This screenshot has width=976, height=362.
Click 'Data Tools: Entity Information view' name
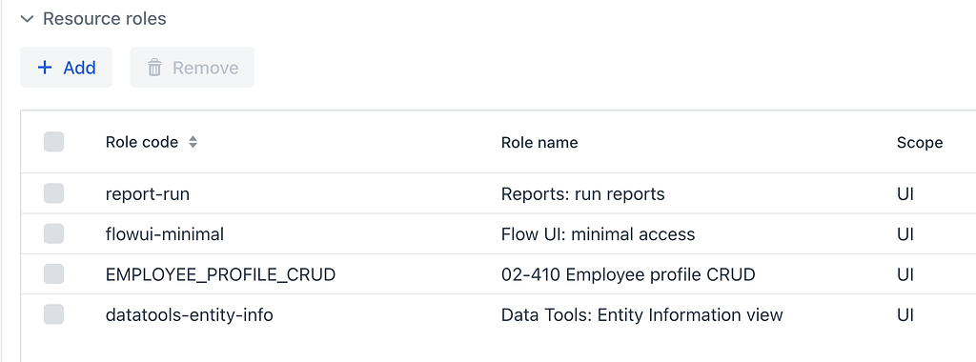point(641,314)
